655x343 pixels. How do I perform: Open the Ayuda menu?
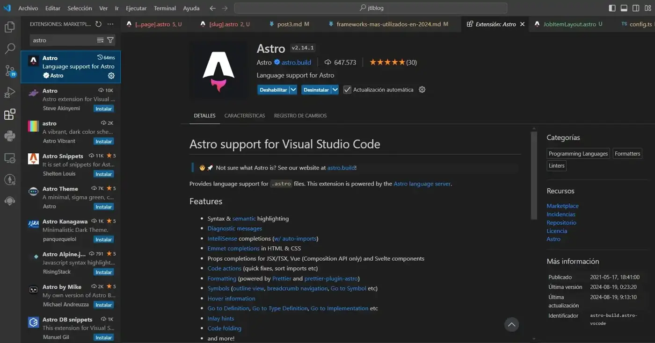191,8
